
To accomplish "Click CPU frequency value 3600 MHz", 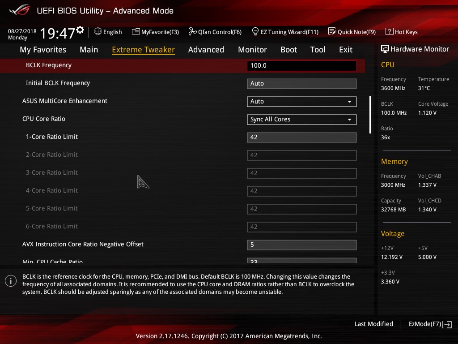I will 393,88.
